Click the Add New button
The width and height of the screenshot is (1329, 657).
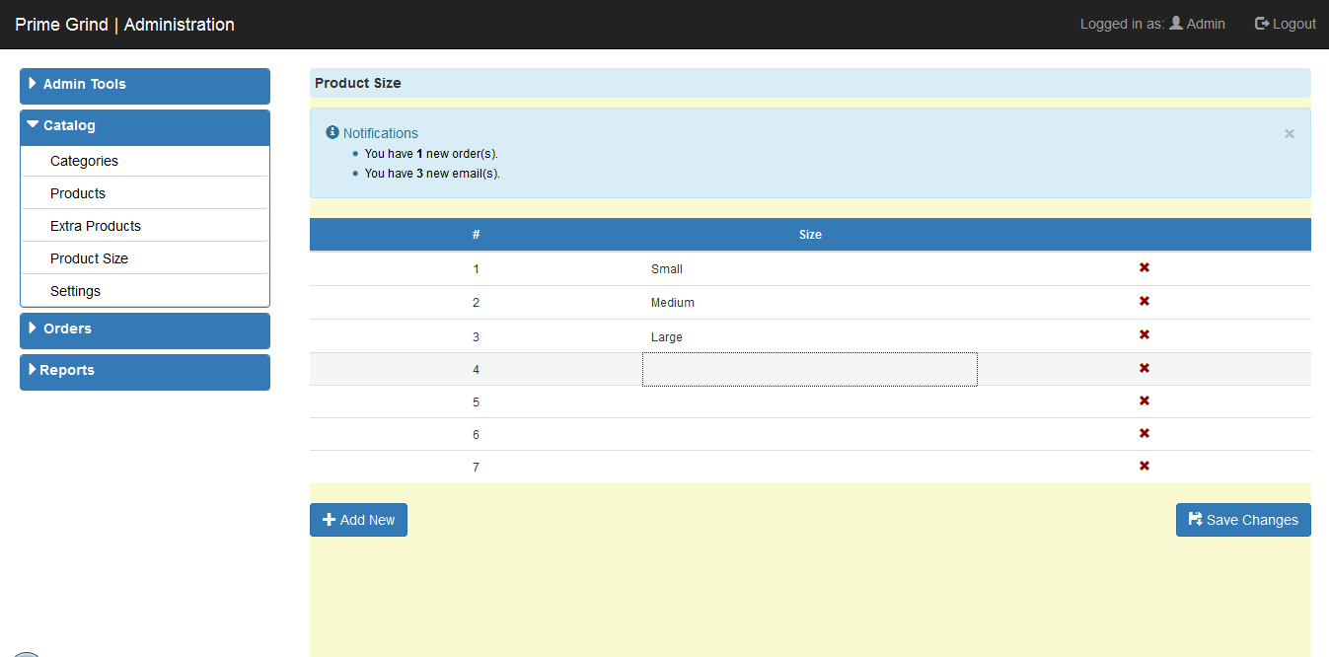pyautogui.click(x=358, y=519)
